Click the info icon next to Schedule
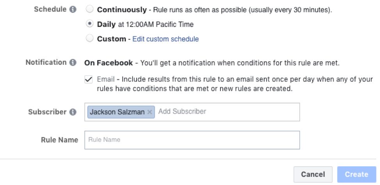 [73, 10]
